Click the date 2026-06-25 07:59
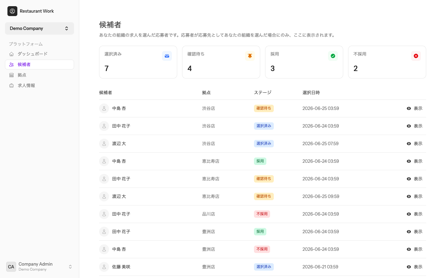Screen dimensions: 446x278 tap(321, 144)
